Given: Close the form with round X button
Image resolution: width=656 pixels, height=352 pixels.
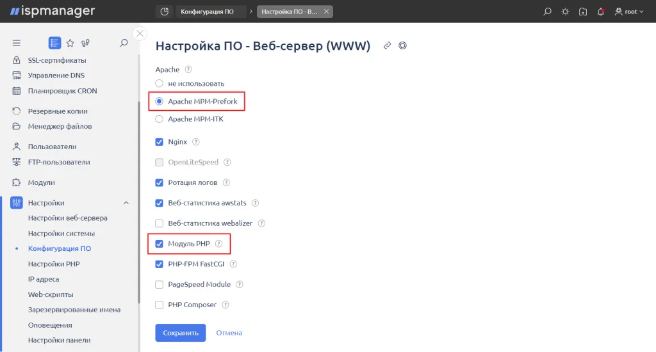Looking at the screenshot, I should [140, 33].
